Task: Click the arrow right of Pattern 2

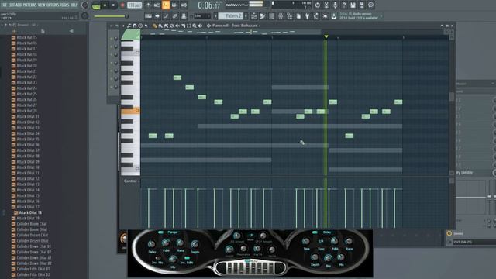Action: pyautogui.click(x=246, y=15)
